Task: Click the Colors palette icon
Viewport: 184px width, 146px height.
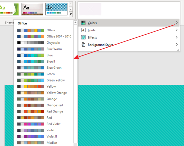Action: [x=83, y=23]
